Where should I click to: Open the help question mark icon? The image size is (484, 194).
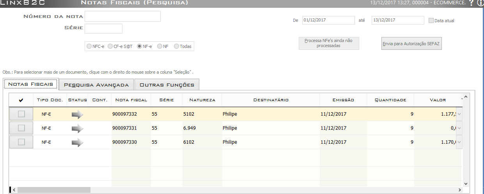[472, 3]
